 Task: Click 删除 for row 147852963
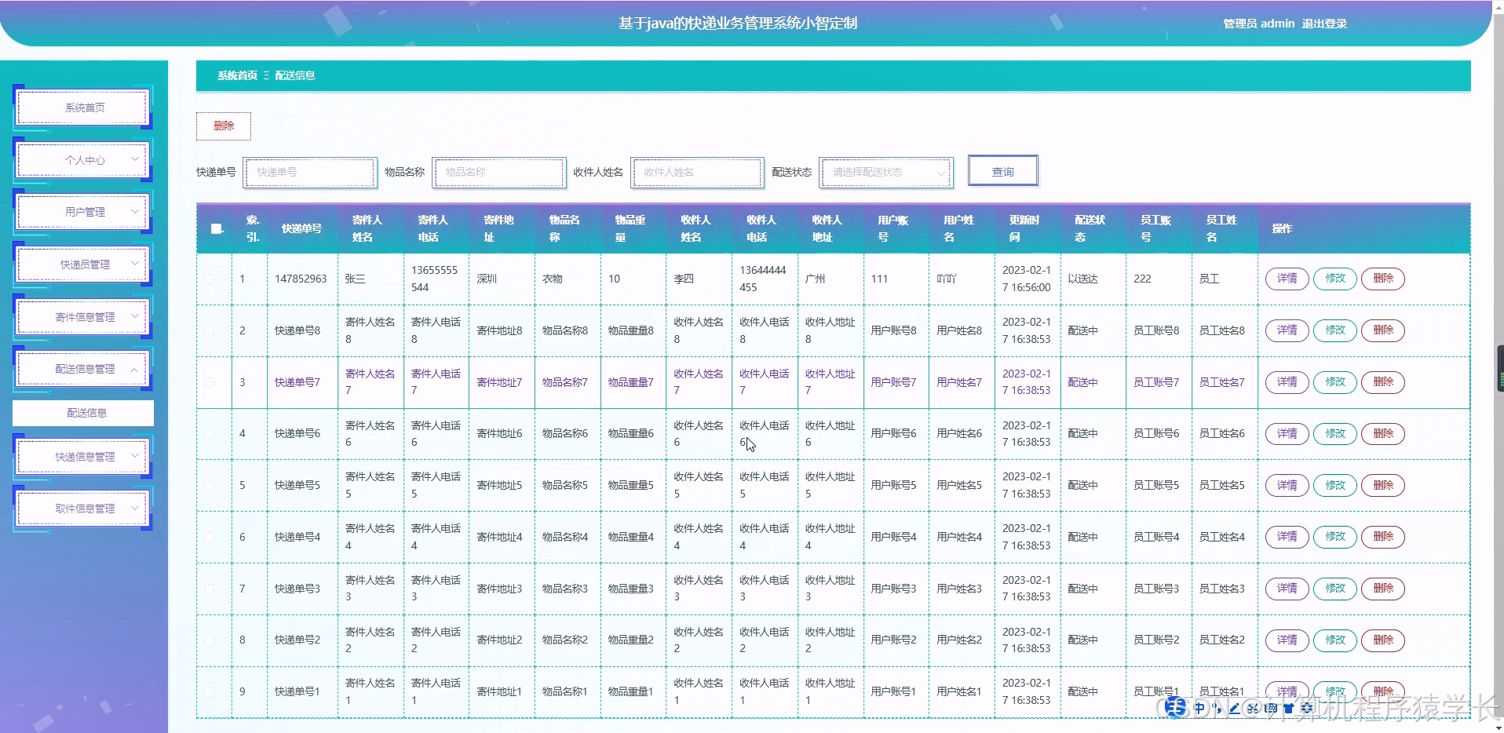(x=1383, y=279)
